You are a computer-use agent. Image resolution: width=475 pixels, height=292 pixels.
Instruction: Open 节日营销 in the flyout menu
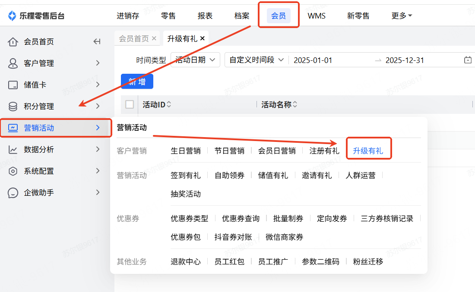click(229, 151)
